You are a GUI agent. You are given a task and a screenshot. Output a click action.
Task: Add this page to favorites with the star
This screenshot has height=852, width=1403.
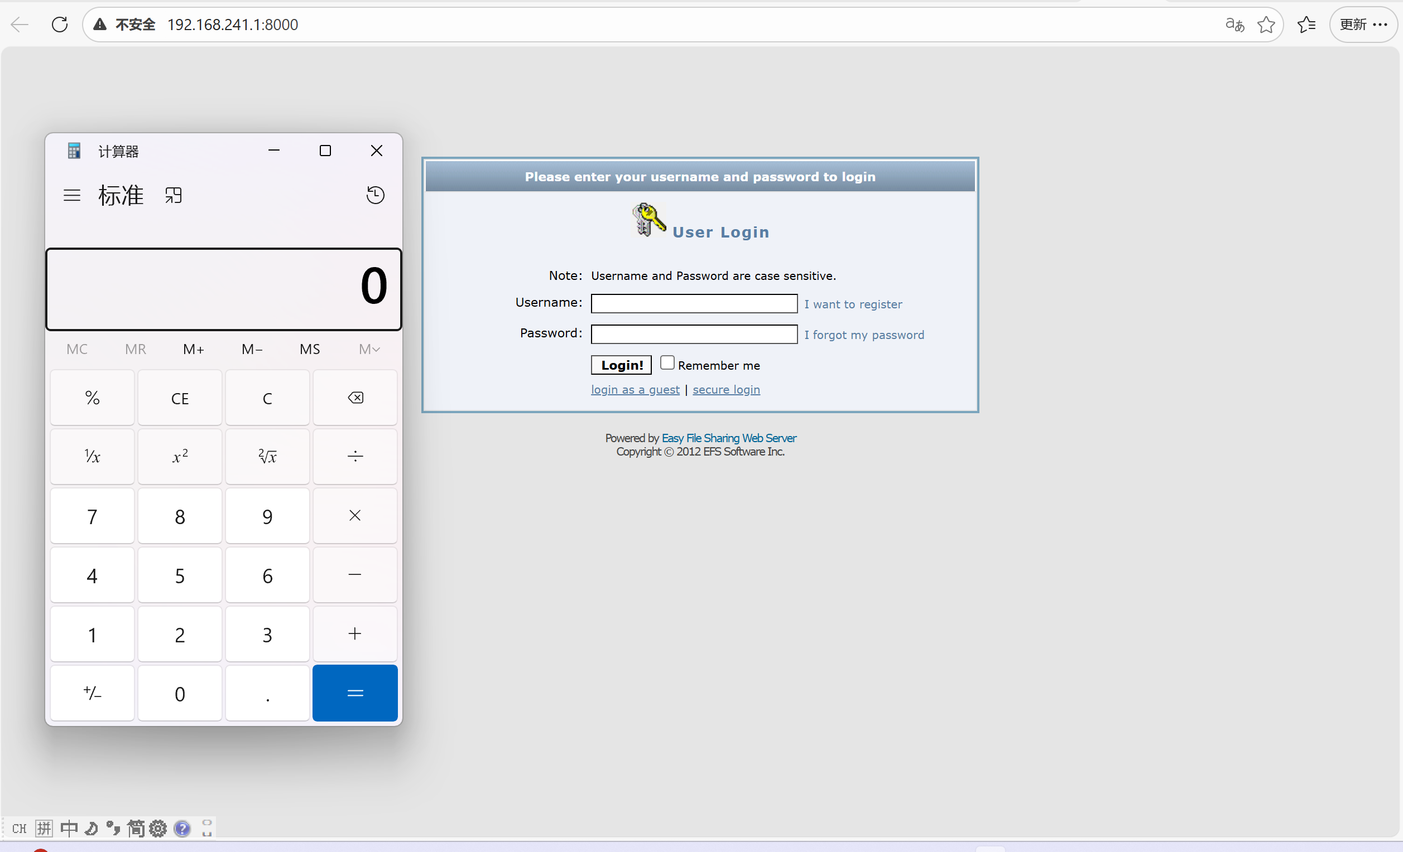pos(1265,25)
